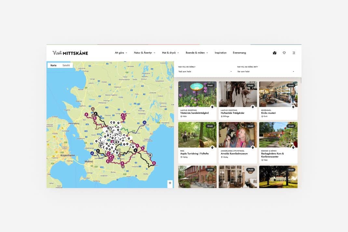The height and width of the screenshot is (232, 348).
Task: Open the Inspiration page
Action: click(221, 53)
